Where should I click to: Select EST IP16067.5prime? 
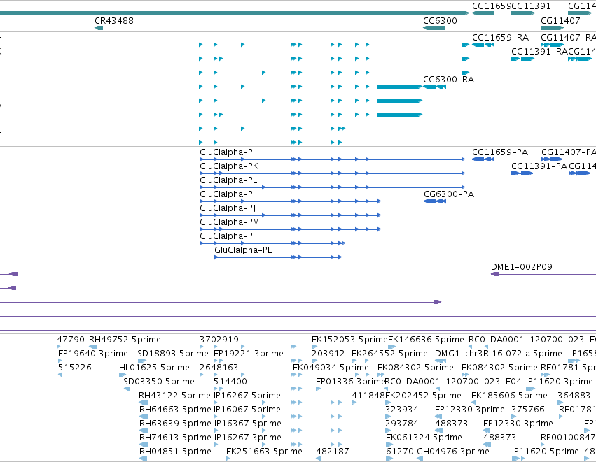click(x=278, y=417)
